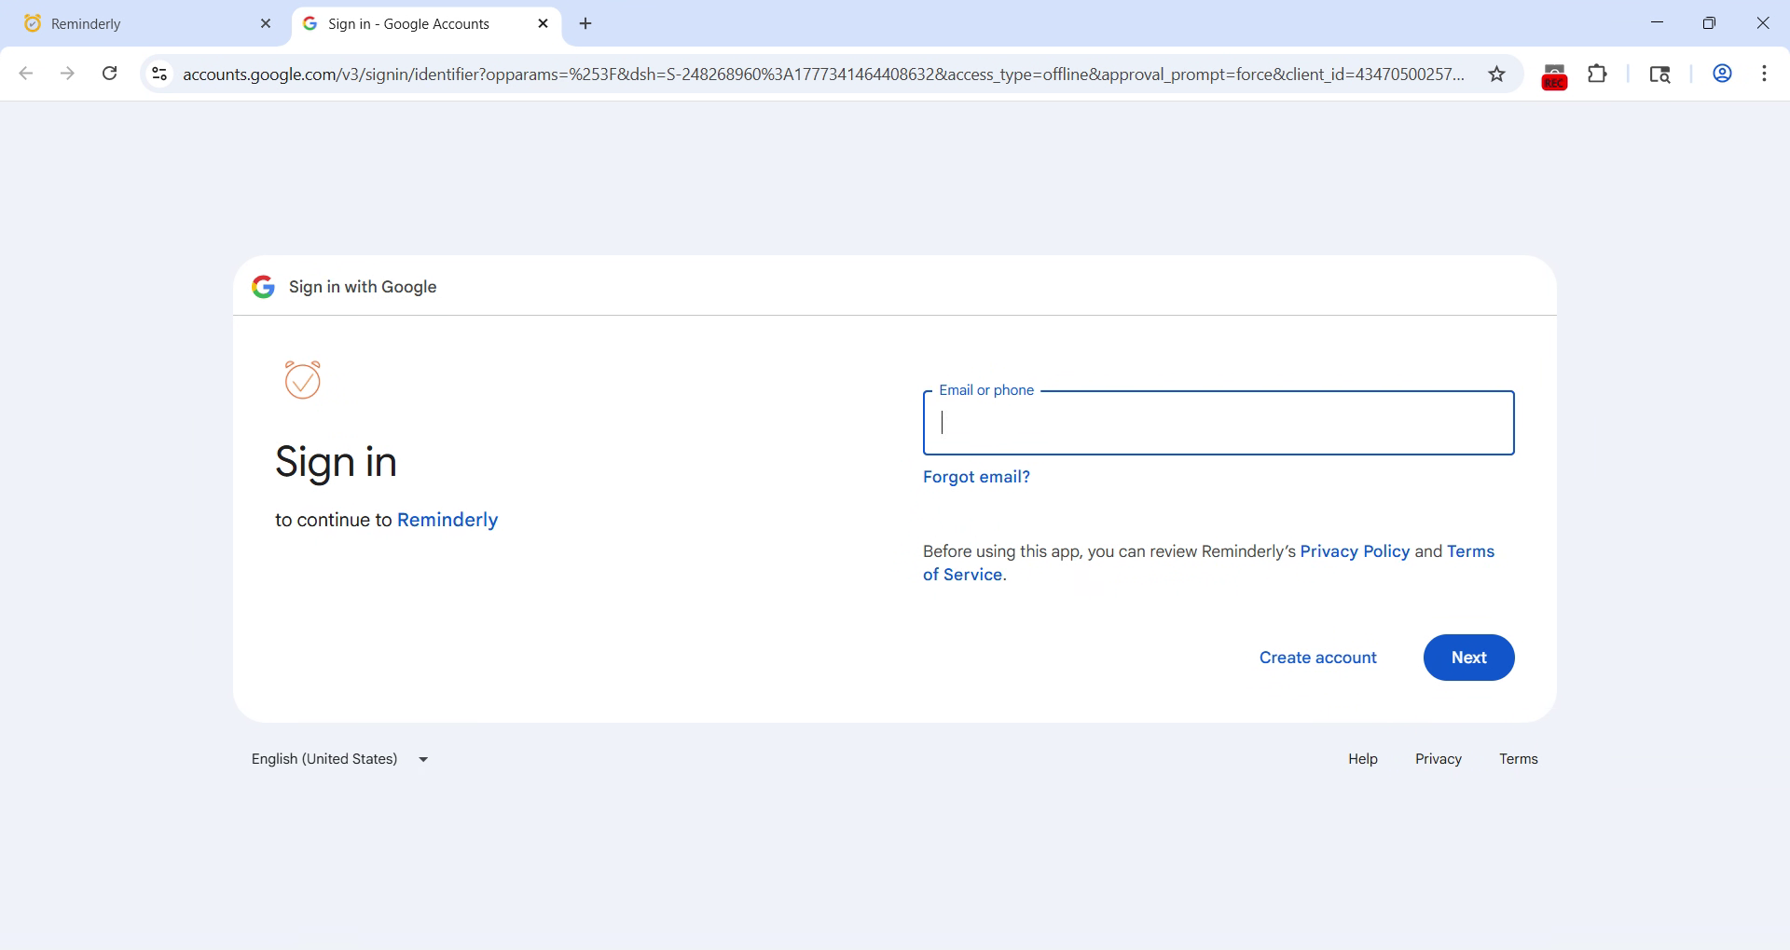Screen dimensions: 1790x950
Task: Restore down the Chrome window
Action: tap(1709, 23)
